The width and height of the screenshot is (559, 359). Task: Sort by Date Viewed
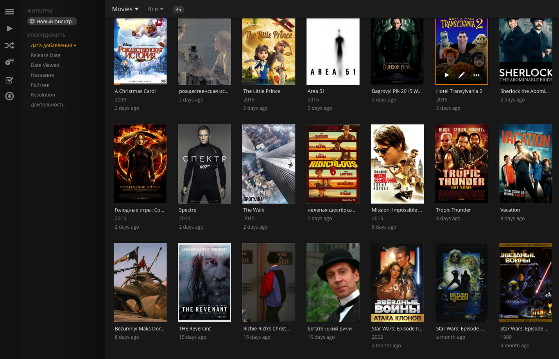[45, 65]
